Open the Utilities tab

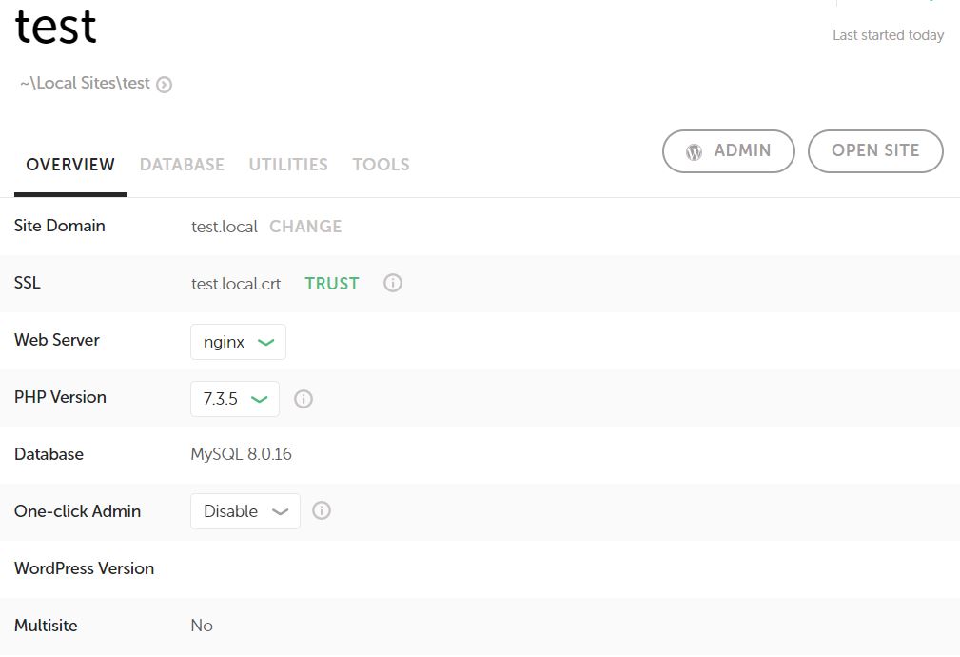288,164
